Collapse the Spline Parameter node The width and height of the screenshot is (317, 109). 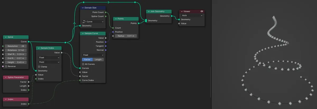(x=6, y=77)
